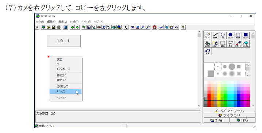
Task: Pick blue swatch in the outlined palette row
Action: pyautogui.click(x=238, y=99)
